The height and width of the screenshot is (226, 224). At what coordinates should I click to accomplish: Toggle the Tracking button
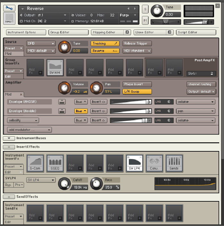(x=105, y=43)
